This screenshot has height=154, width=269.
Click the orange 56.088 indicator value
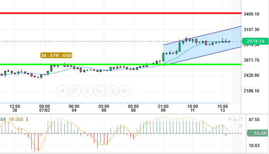[16, 119]
